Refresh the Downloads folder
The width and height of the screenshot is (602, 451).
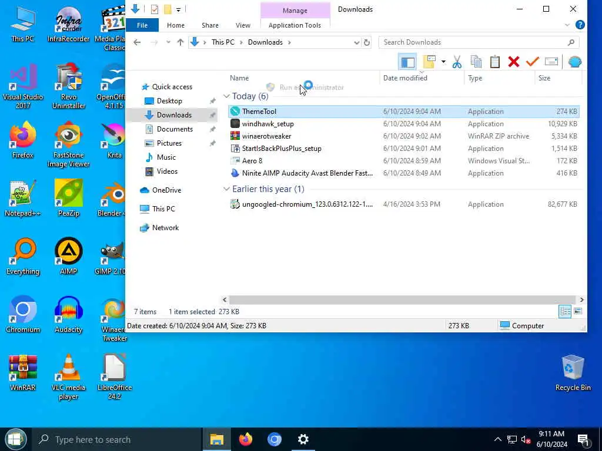coord(367,42)
